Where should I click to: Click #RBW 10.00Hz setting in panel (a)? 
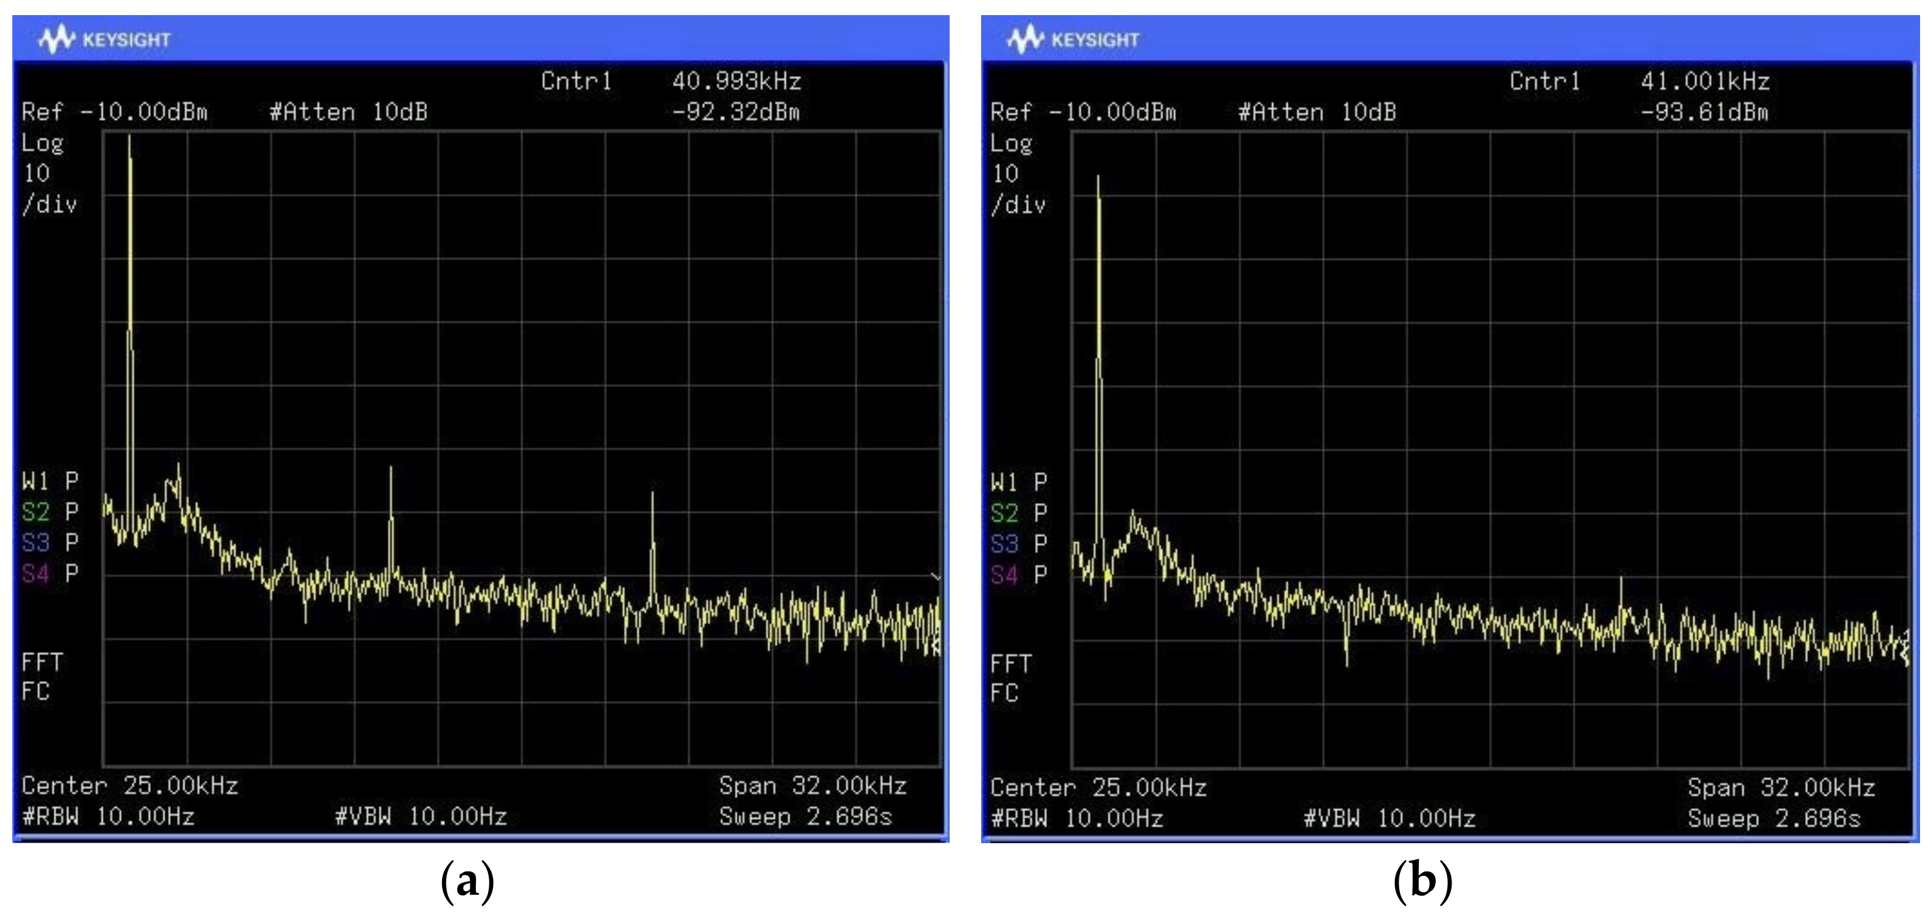[109, 816]
